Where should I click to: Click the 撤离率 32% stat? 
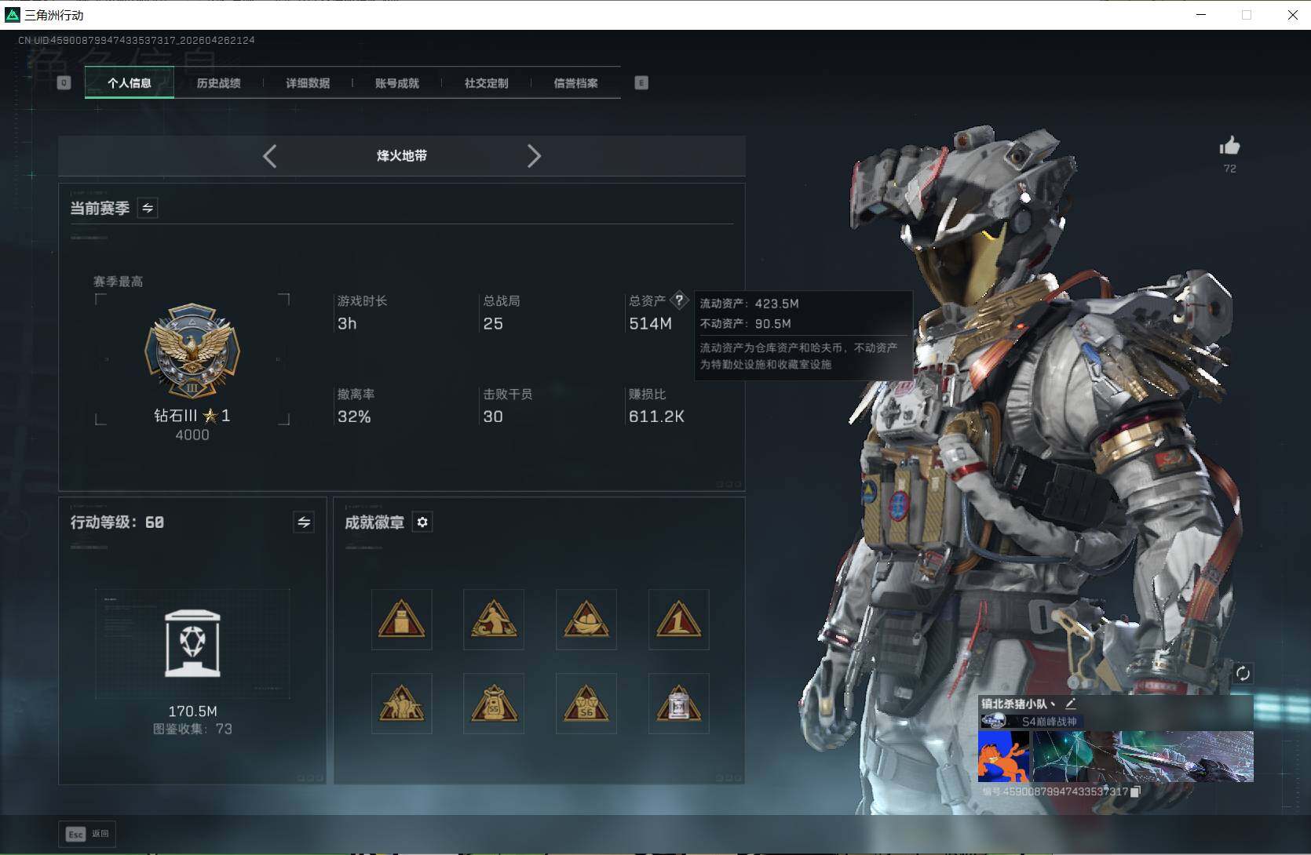[x=356, y=406]
